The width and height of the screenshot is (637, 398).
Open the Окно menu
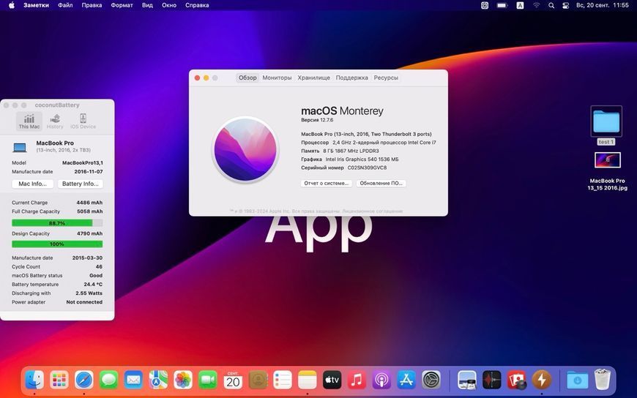click(169, 5)
